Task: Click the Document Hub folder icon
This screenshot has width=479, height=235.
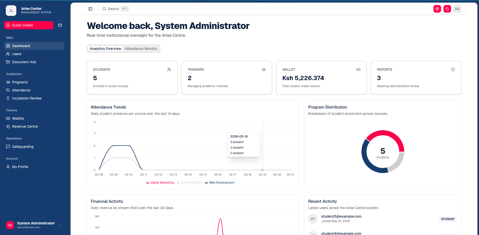Action: pyautogui.click(x=8, y=62)
